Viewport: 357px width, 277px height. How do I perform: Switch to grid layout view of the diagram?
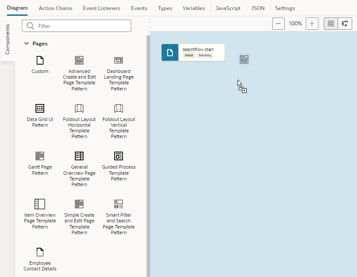click(x=331, y=23)
